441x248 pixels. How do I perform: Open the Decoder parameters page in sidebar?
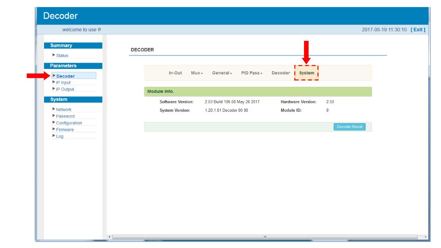tap(65, 76)
